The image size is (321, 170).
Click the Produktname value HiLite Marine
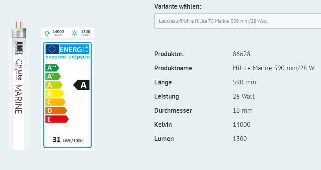pos(273,68)
